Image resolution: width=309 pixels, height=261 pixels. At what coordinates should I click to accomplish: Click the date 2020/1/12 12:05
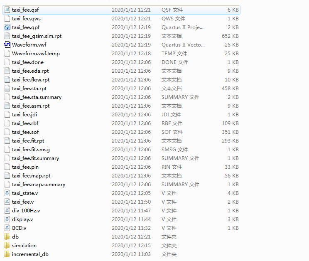pos(131,193)
